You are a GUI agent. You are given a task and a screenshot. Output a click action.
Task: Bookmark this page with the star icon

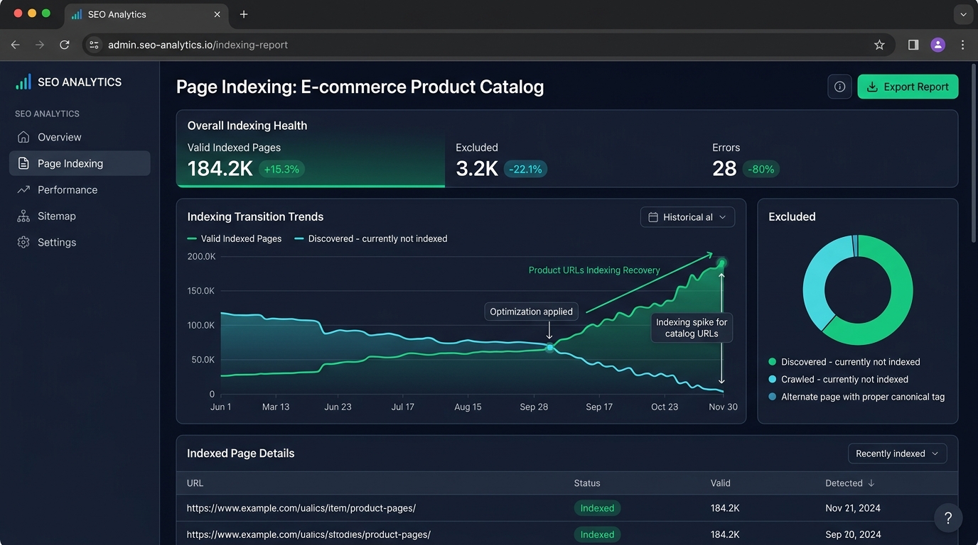click(x=879, y=45)
